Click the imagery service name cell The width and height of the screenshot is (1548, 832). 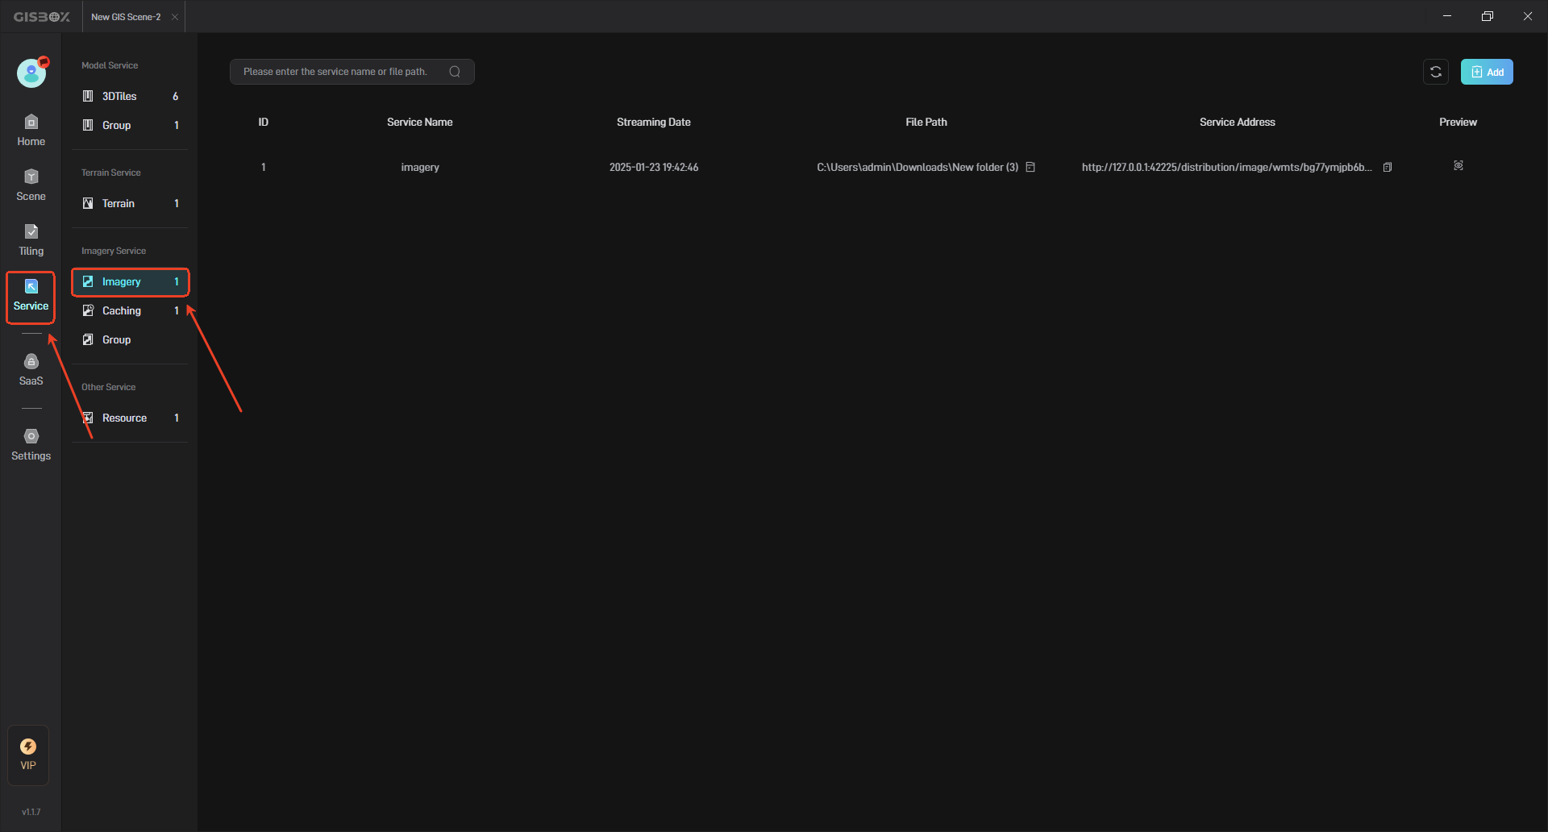(x=420, y=167)
